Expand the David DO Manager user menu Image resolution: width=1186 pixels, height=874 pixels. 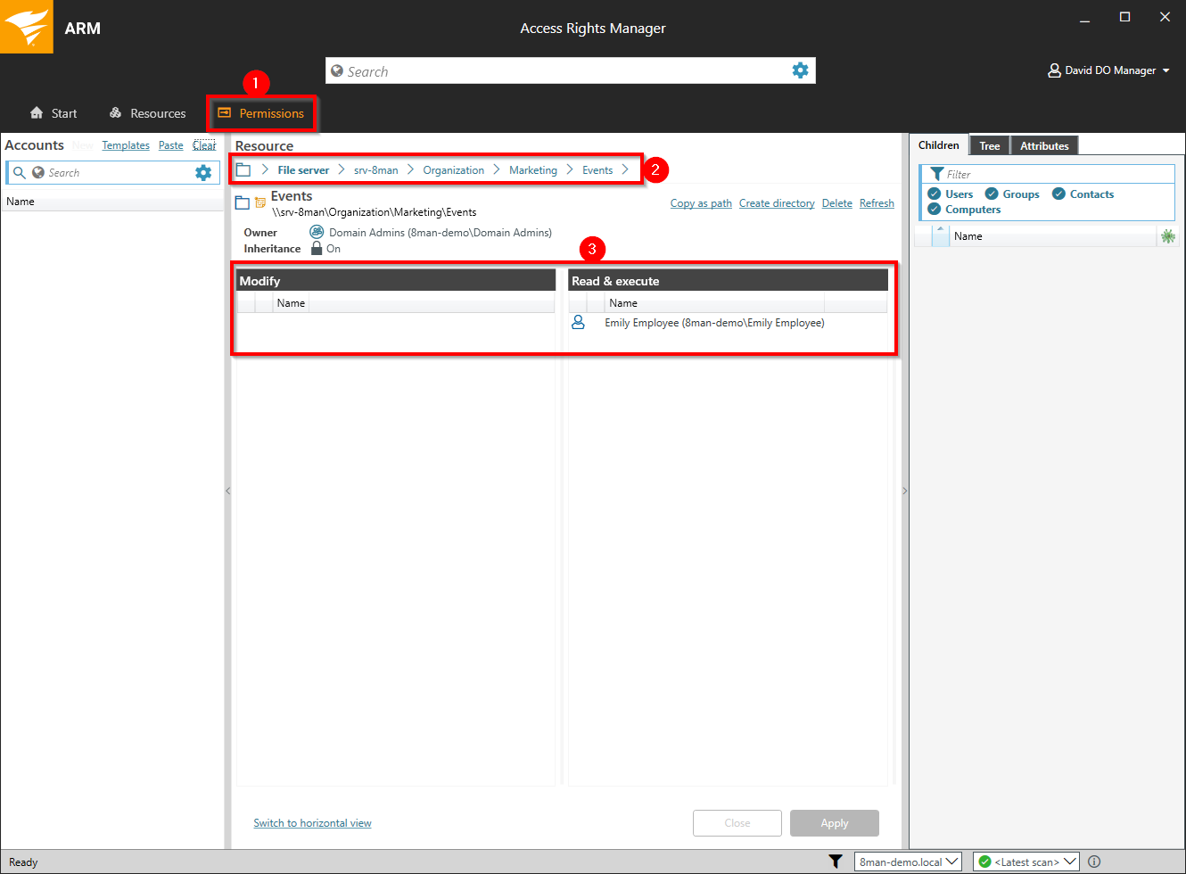1108,70
